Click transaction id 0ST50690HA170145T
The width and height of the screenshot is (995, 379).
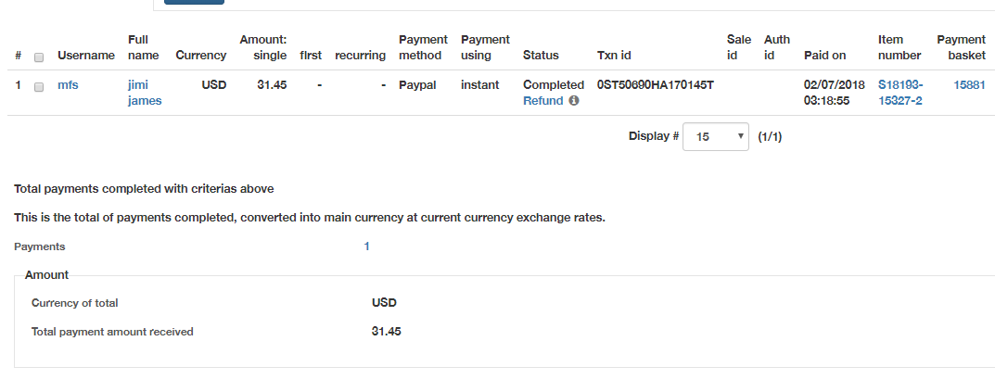pyautogui.click(x=656, y=85)
